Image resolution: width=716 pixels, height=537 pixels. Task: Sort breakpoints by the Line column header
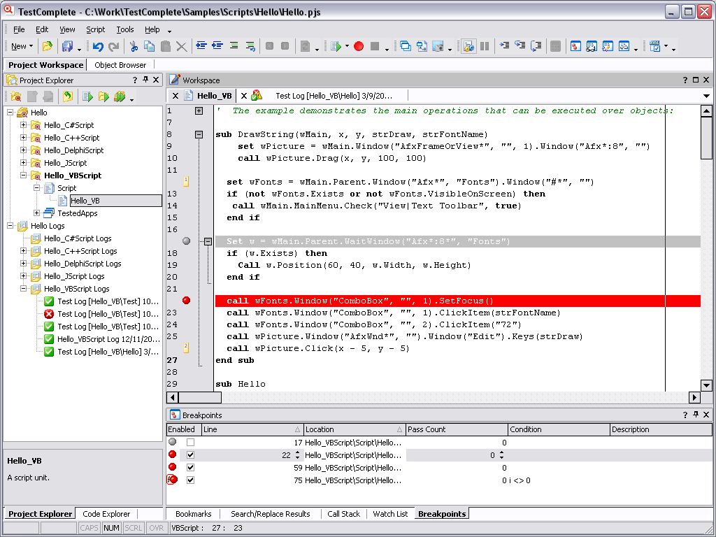[x=252, y=429]
